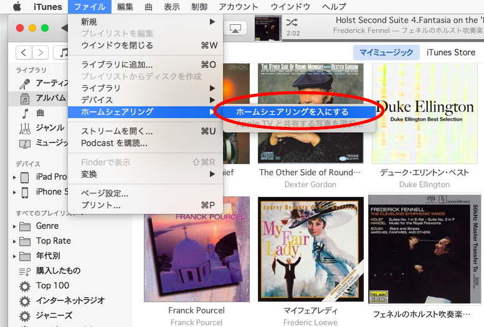484x327 pixels.
Task: Click the デューク・エリントン・ベスト album title
Action: (x=424, y=173)
